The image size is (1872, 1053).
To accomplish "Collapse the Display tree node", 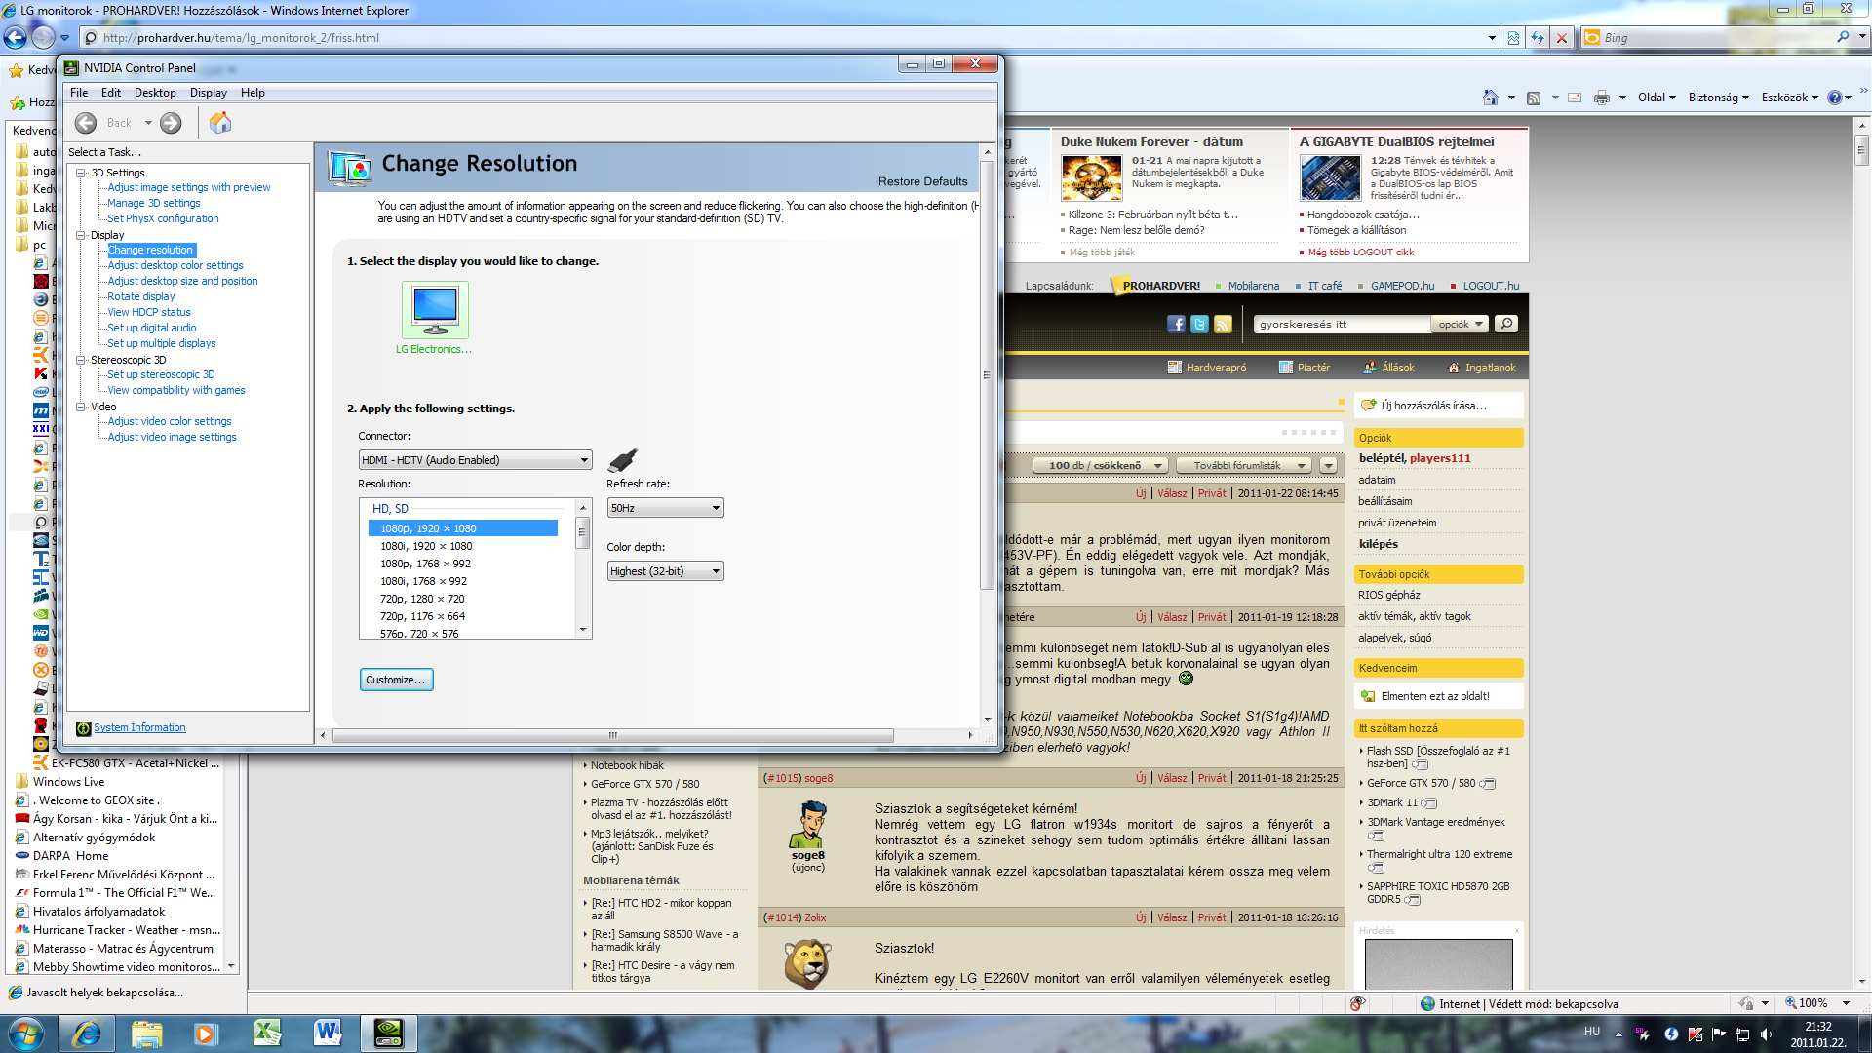I will [81, 235].
